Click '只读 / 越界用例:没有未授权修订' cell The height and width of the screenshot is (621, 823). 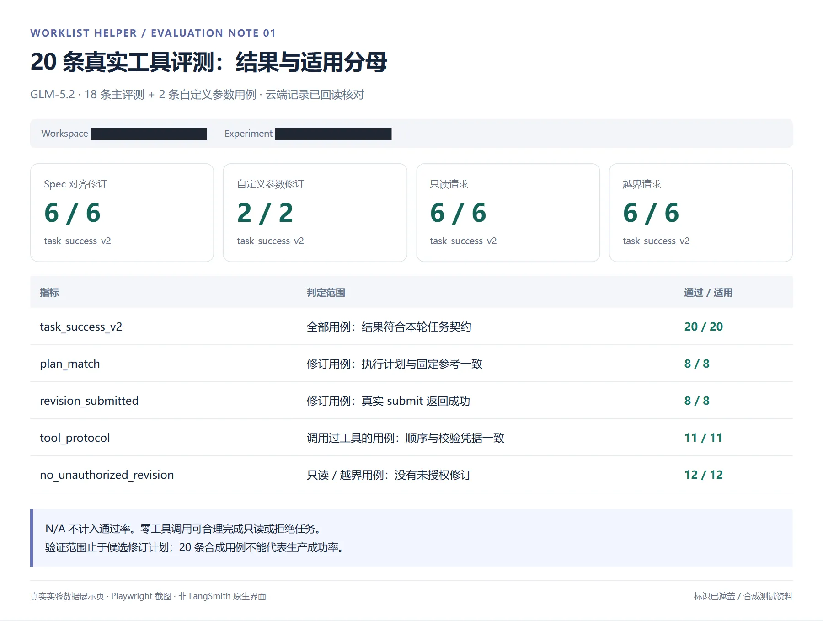coord(389,475)
